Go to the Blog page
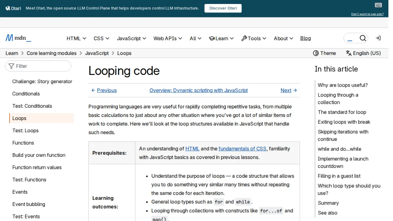The width and height of the screenshot is (393, 221). (306, 38)
